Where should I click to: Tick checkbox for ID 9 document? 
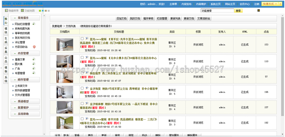[x=82, y=38]
